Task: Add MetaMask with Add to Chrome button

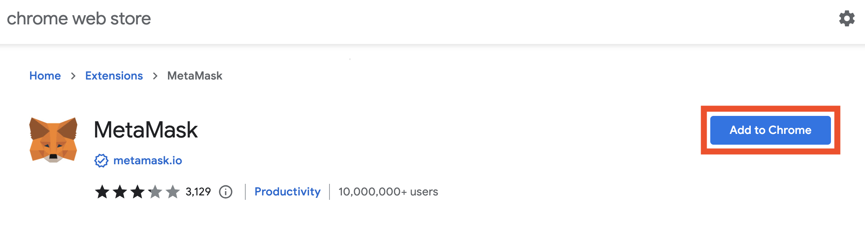Action: coord(770,130)
